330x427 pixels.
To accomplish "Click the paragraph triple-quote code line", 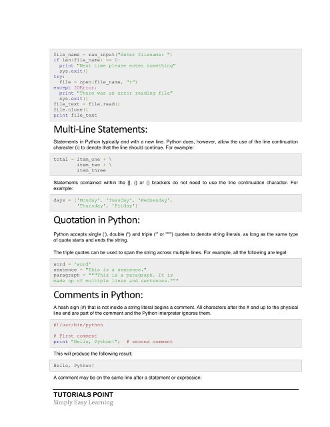I will [x=113, y=276].
